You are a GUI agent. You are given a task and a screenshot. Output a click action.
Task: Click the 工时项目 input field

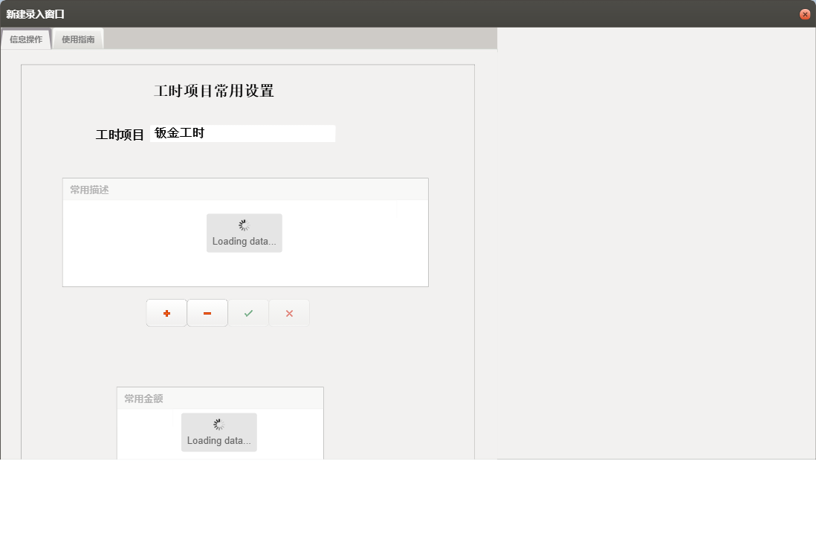click(x=242, y=133)
